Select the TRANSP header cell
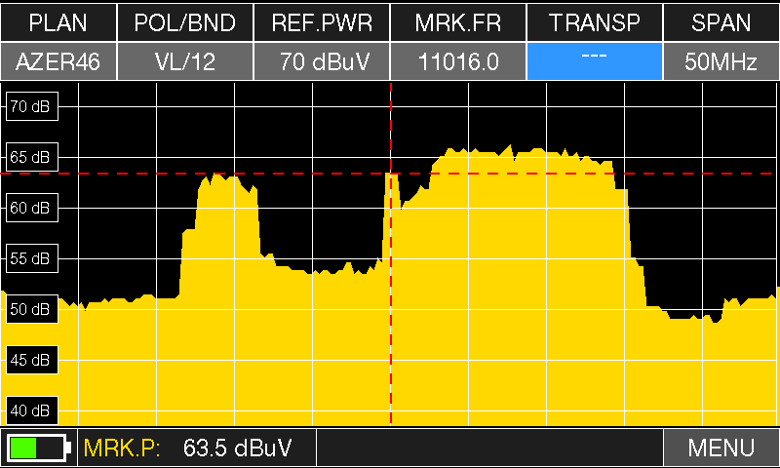 [595, 22]
